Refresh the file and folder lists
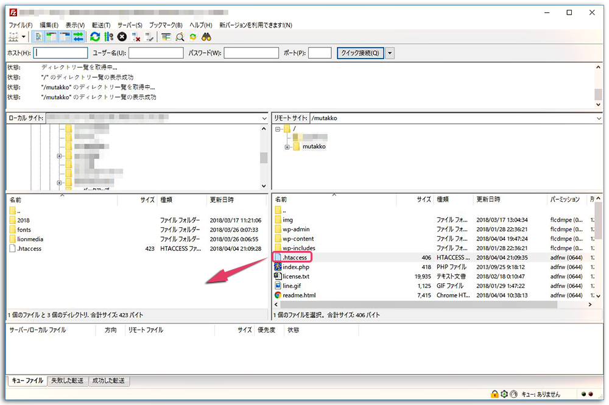This screenshot has height=405, width=609. [x=95, y=37]
